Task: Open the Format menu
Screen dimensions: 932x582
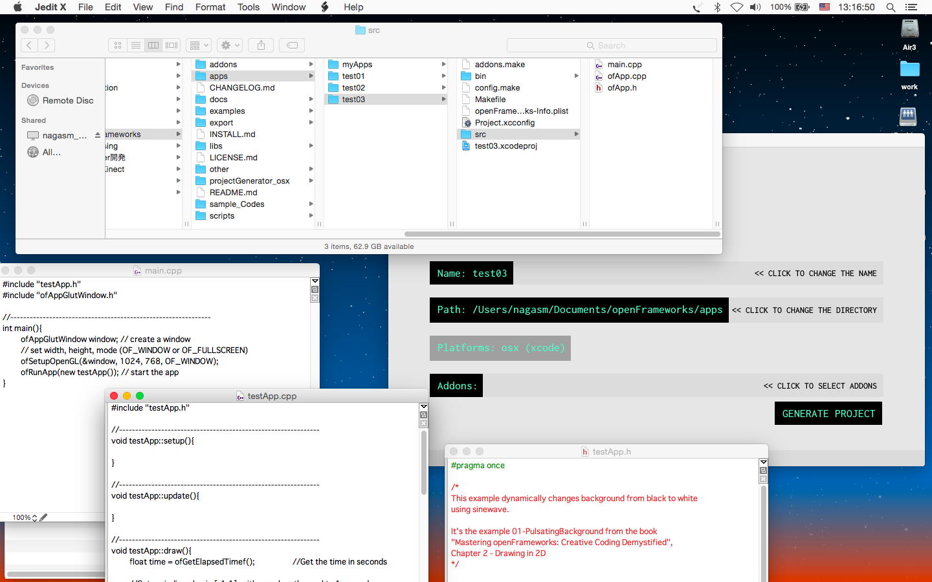Action: point(210,7)
